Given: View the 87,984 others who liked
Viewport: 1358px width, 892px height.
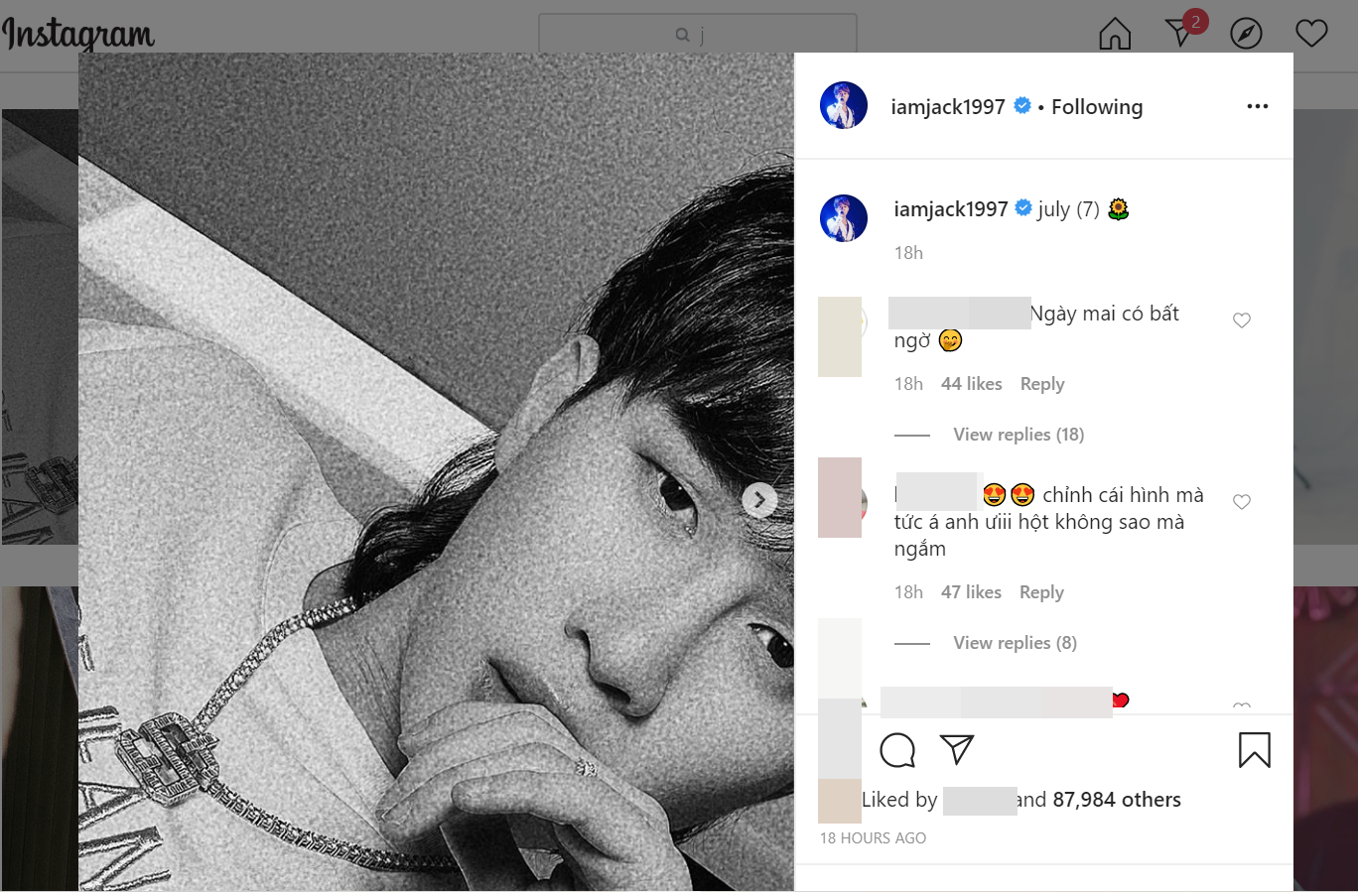Looking at the screenshot, I should click(x=1117, y=800).
